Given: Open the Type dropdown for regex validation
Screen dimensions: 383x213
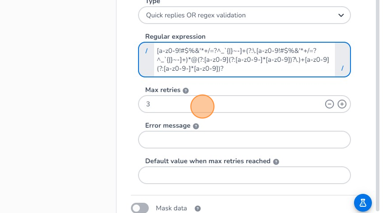Looking at the screenshot, I should tap(244, 15).
